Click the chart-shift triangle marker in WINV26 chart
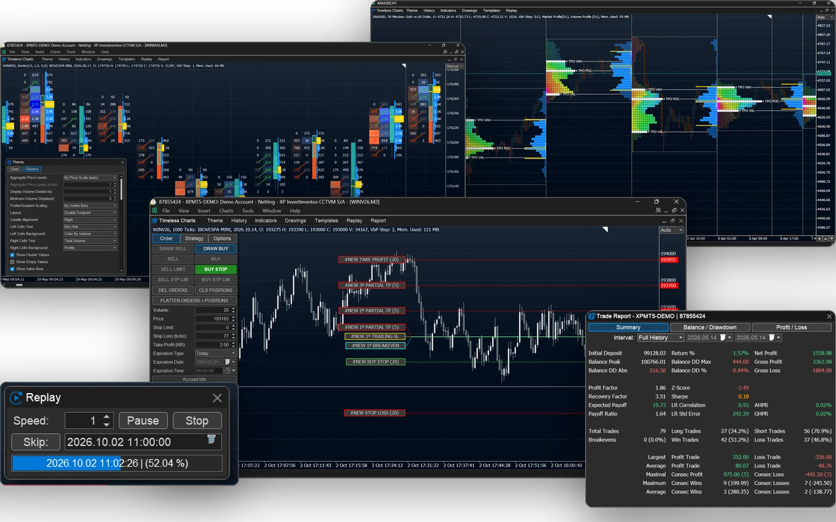Image resolution: width=836 pixels, height=522 pixels. point(605,230)
